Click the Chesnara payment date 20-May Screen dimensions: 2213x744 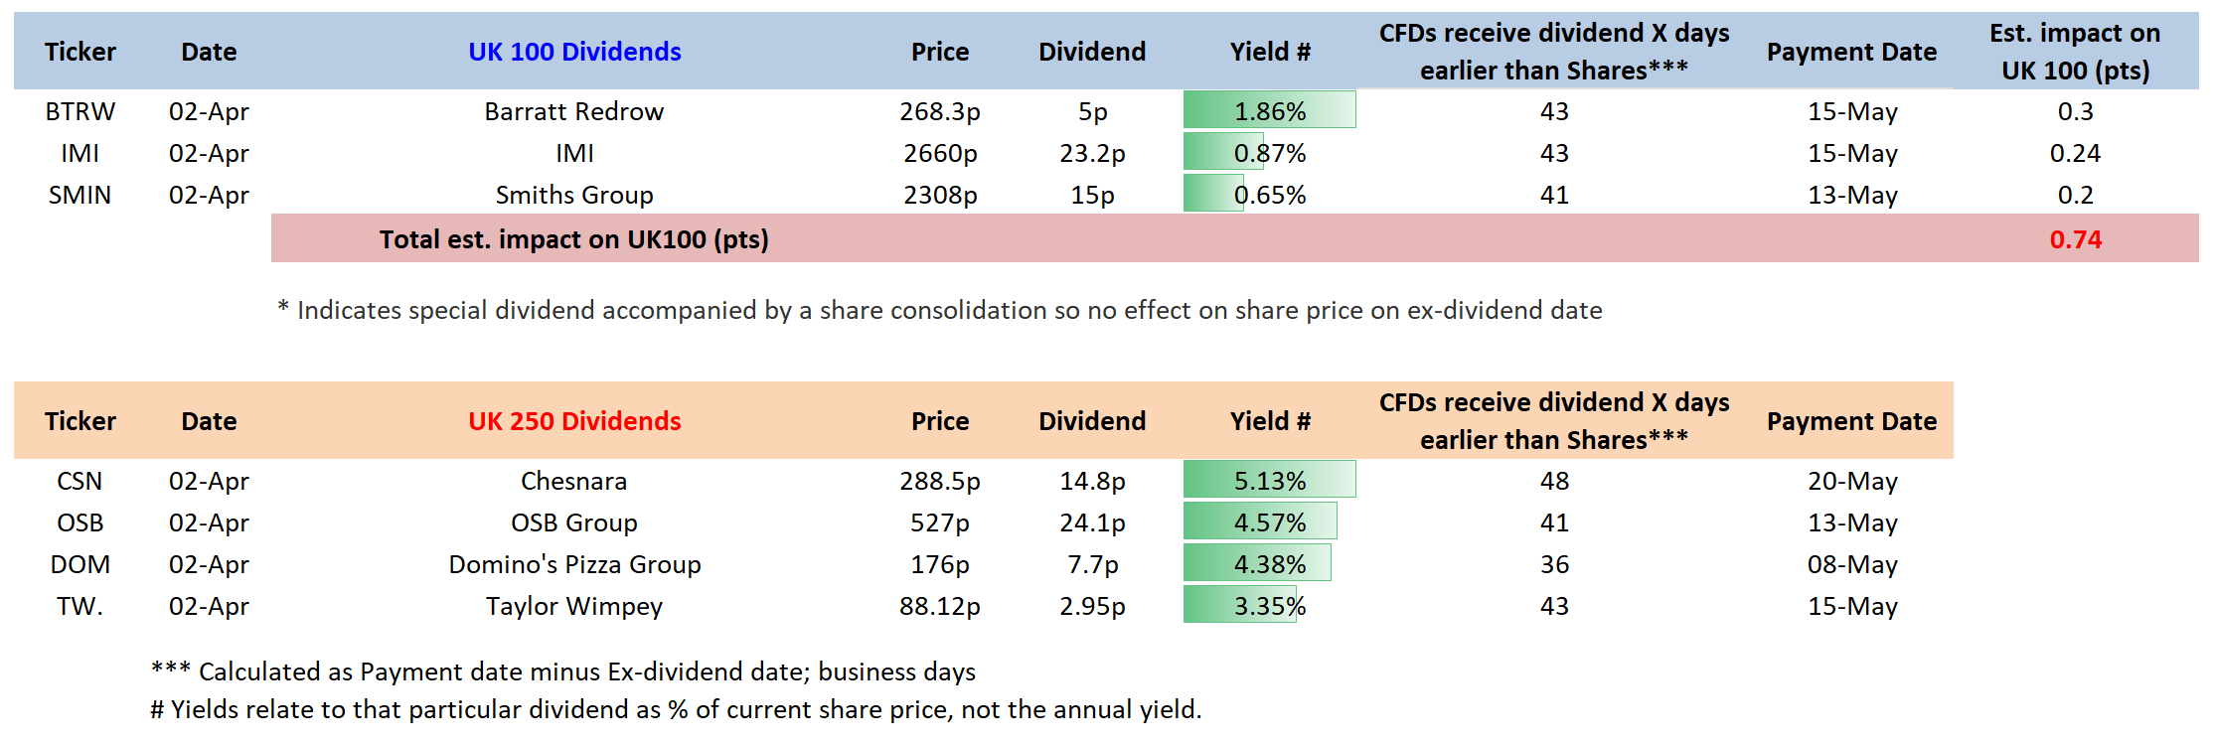point(1852,481)
